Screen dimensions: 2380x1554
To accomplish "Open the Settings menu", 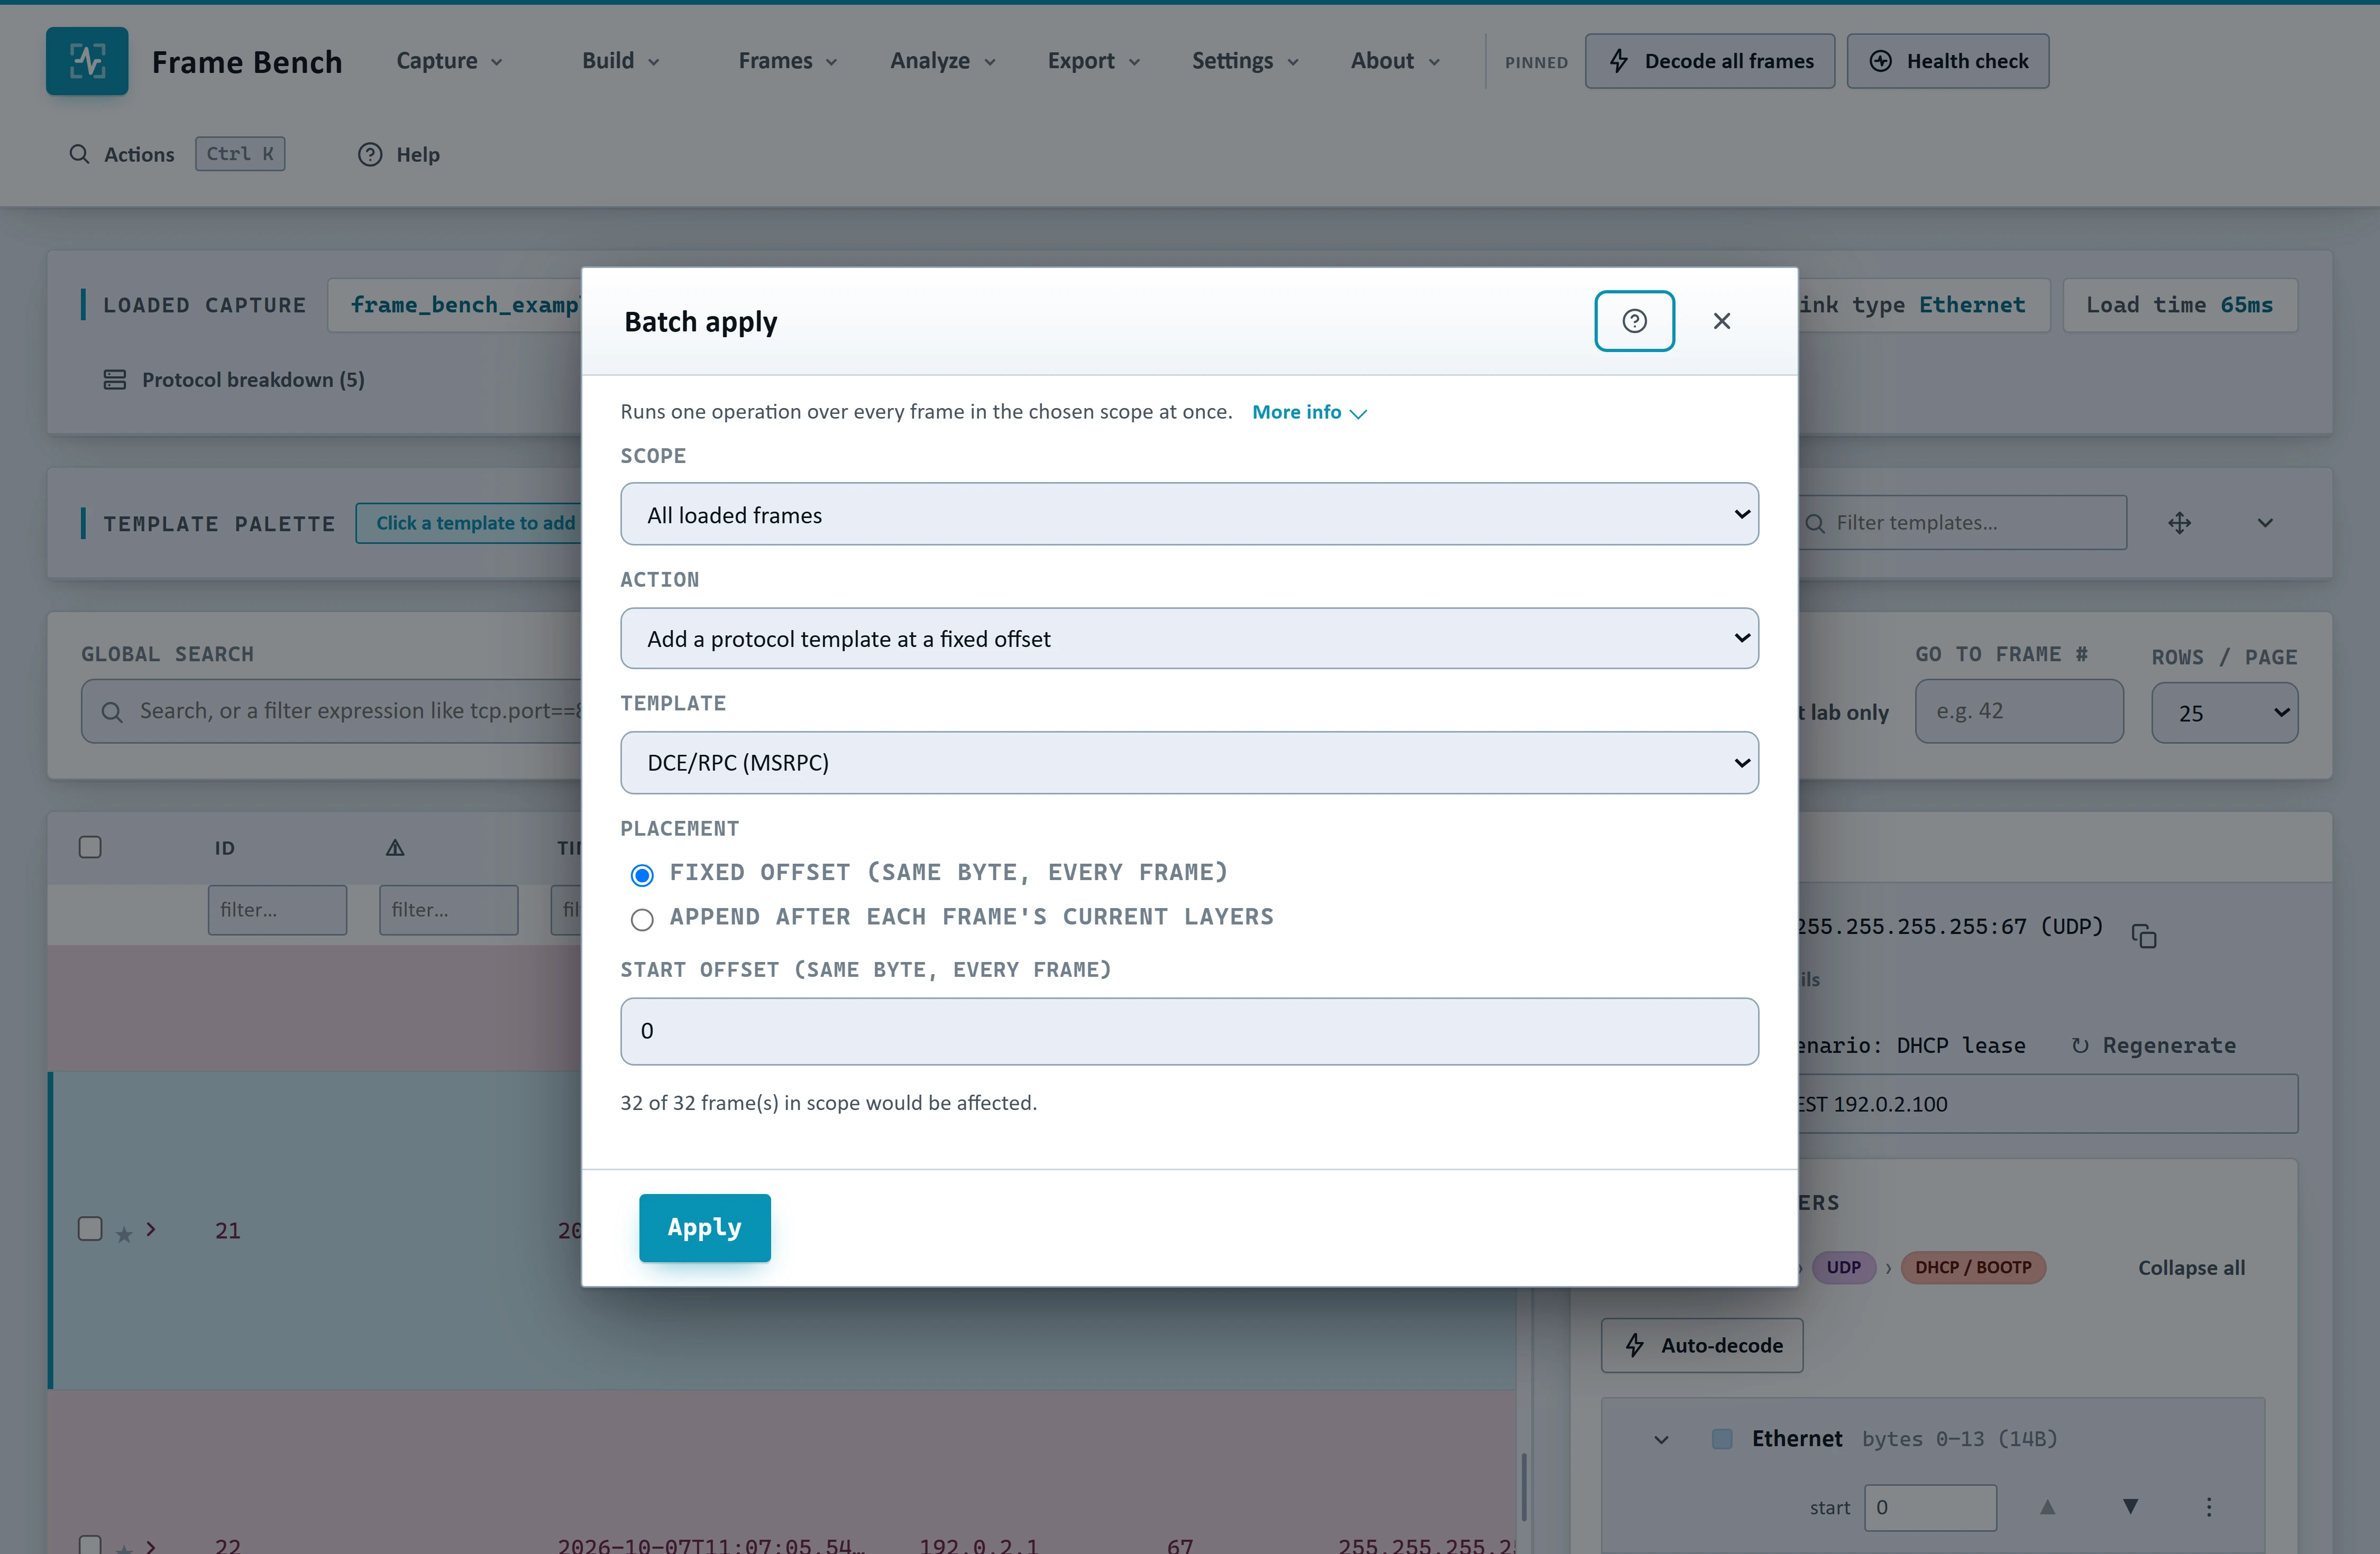I will (x=1245, y=61).
